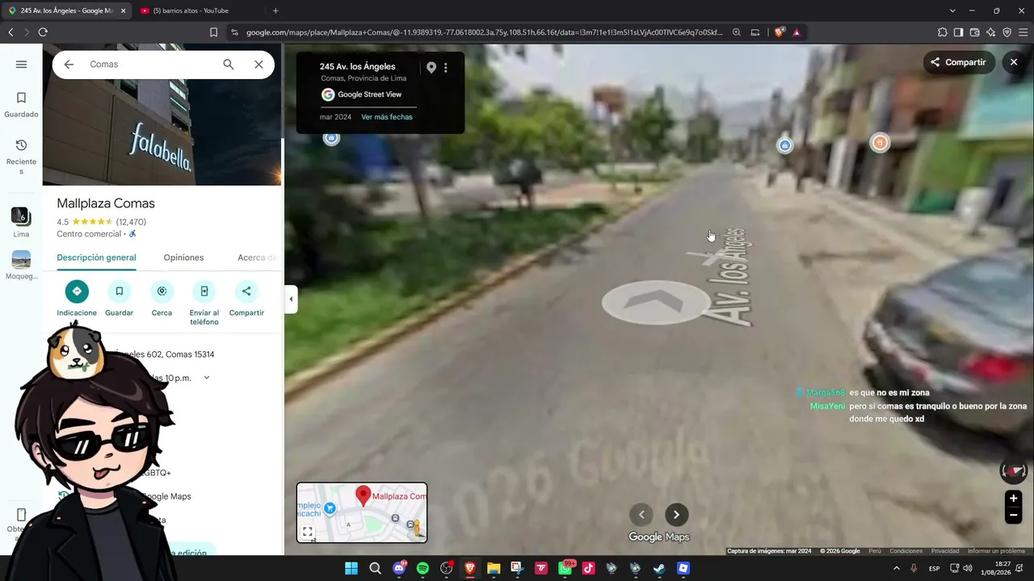Save Mallplaza Comas with Guardar
Viewport: 1034px width, 581px height.
coord(119,291)
